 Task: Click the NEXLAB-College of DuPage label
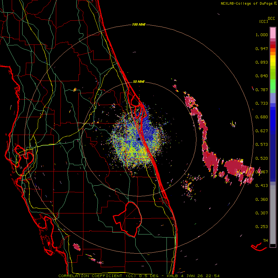[248, 3]
